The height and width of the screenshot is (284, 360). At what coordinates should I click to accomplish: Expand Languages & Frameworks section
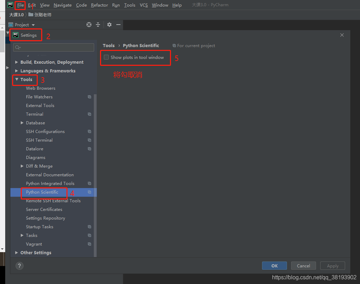[x=17, y=71]
